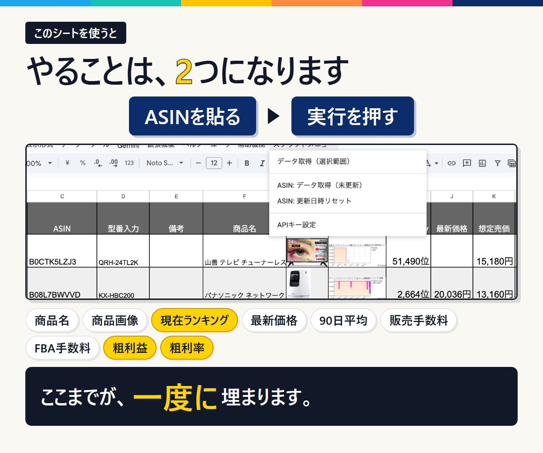The height and width of the screenshot is (453, 543).
Task: Click the insert link icon
Action: [452, 163]
